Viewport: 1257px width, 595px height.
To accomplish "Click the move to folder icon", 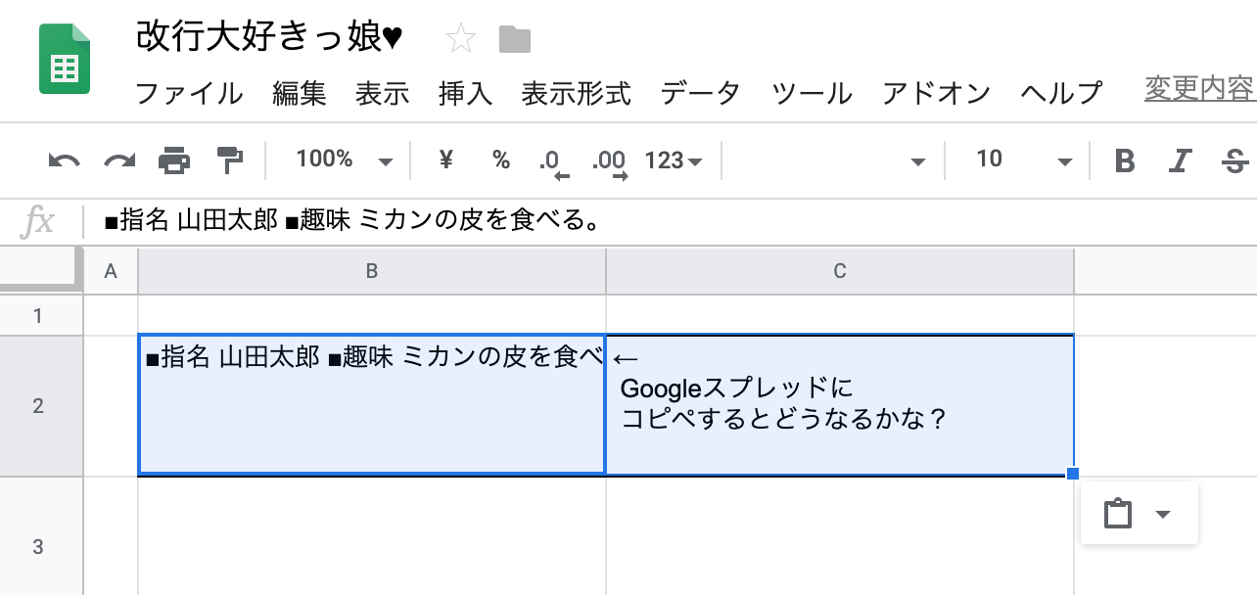I will click(x=514, y=39).
